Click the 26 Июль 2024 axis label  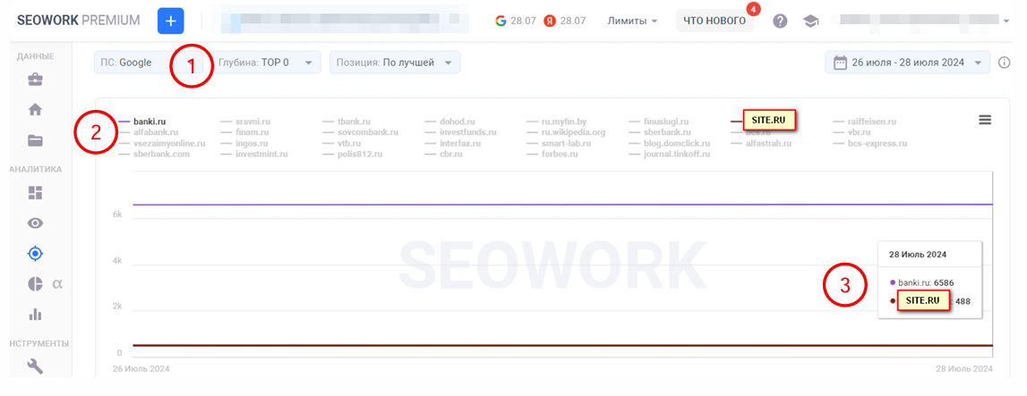[x=141, y=368]
